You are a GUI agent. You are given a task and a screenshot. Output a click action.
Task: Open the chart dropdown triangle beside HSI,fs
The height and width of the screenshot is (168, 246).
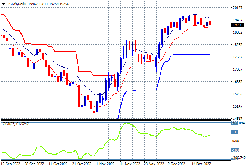3,4
